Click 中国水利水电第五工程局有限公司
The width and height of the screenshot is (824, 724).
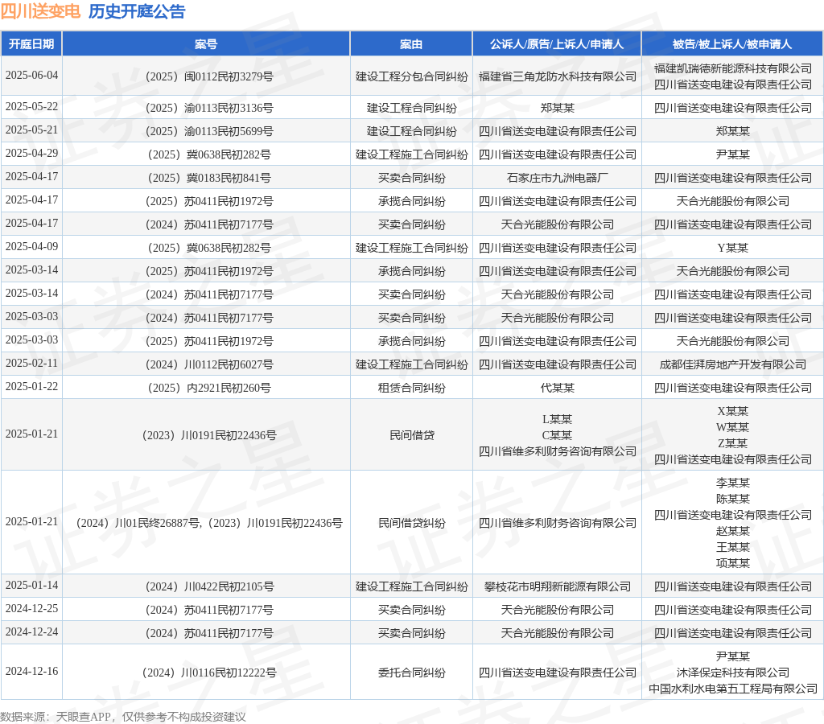tap(732, 689)
